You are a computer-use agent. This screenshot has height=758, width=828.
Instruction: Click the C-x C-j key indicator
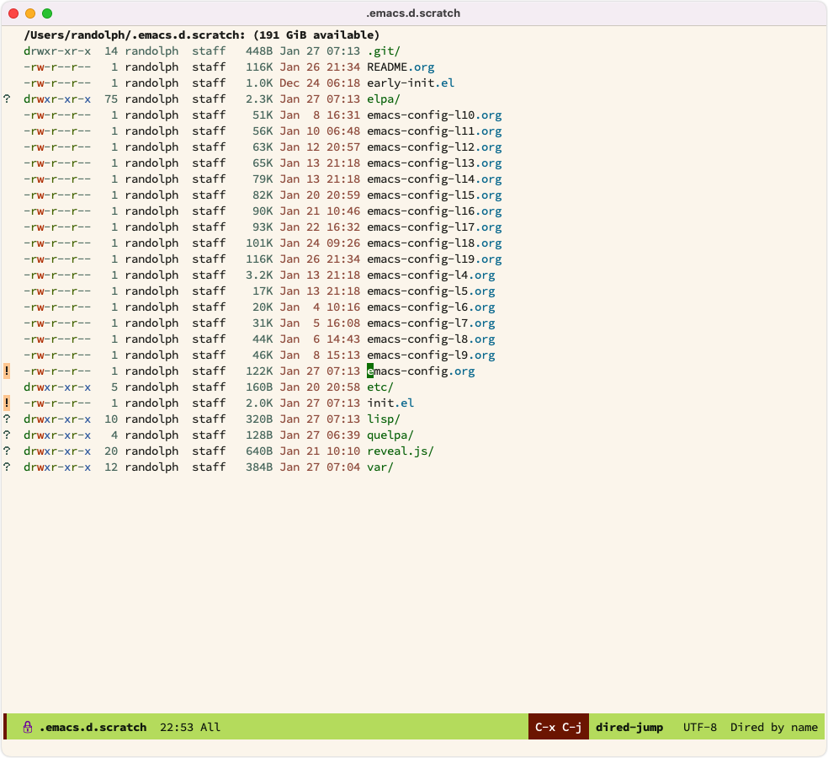click(x=559, y=727)
